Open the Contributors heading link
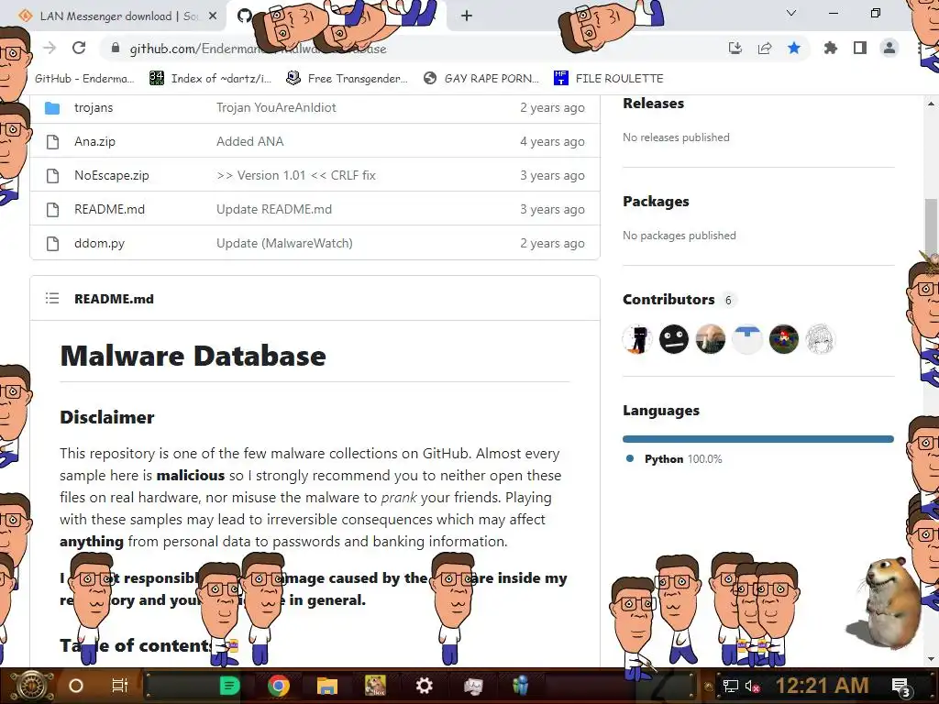 tap(668, 300)
